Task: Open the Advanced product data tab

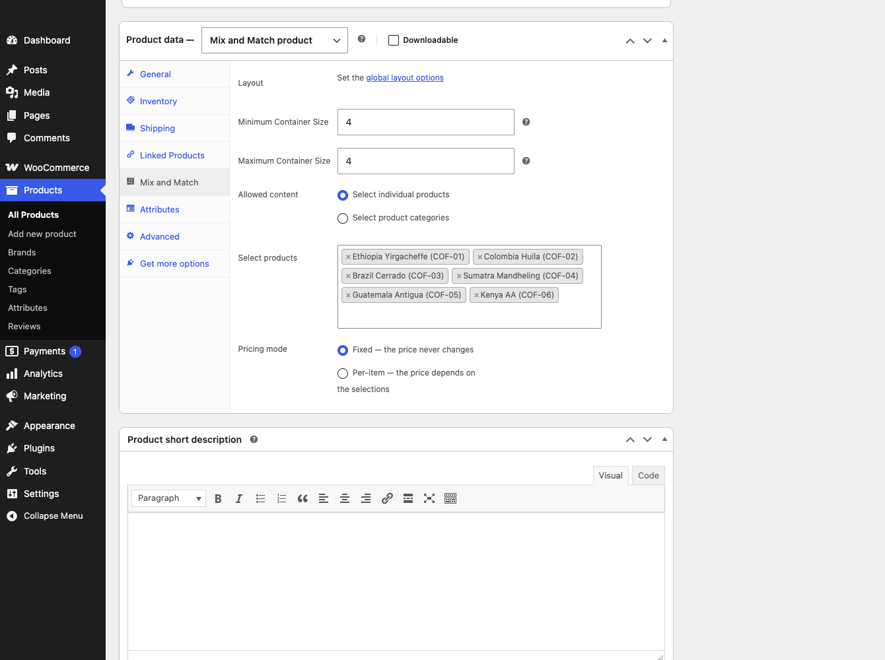Action: tap(175, 237)
